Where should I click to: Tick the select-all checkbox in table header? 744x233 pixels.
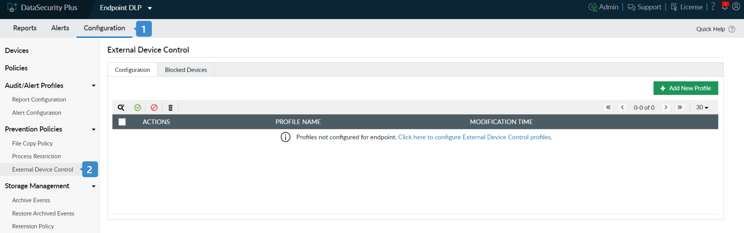pos(122,122)
